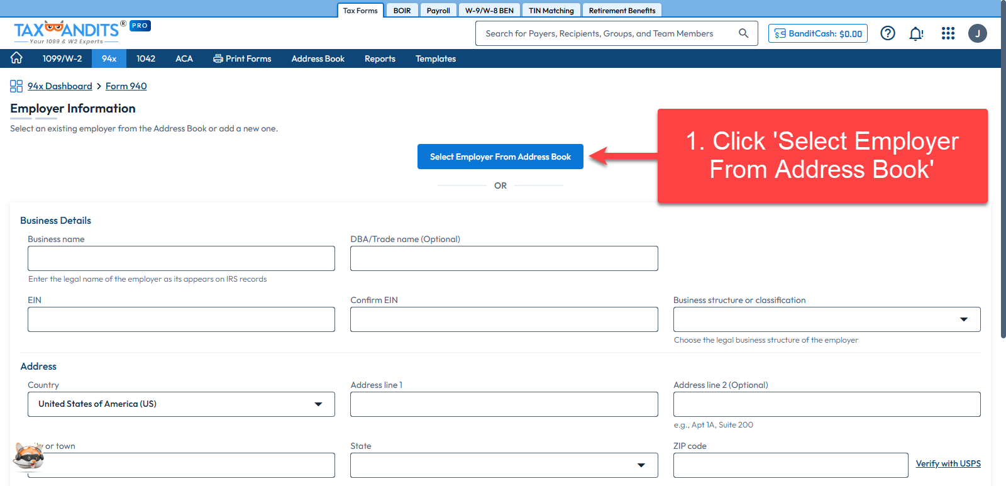Screen dimensions: 1006x486
Task: Expand the State dropdown
Action: 504,465
